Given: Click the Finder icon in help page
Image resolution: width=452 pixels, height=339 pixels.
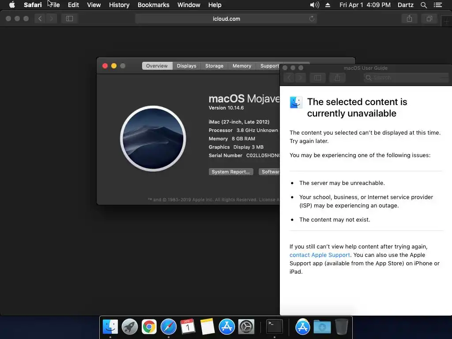Looking at the screenshot, I should [x=296, y=102].
